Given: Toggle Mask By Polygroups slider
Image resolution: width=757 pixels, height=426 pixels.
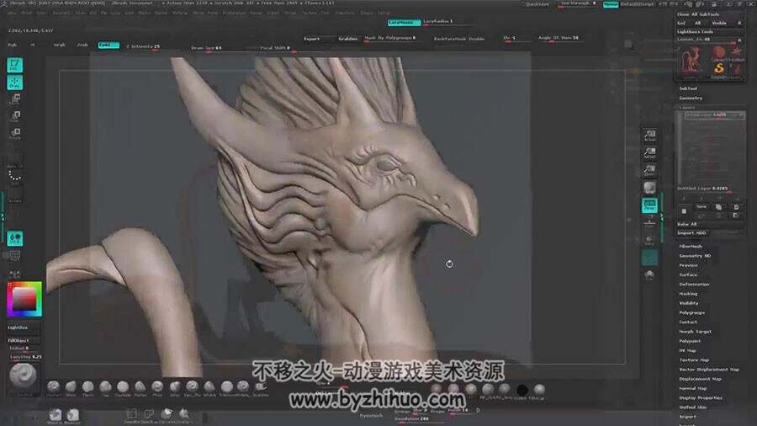Looking at the screenshot, I should (x=390, y=38).
